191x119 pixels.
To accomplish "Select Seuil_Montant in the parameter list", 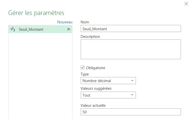I will 40,29.
